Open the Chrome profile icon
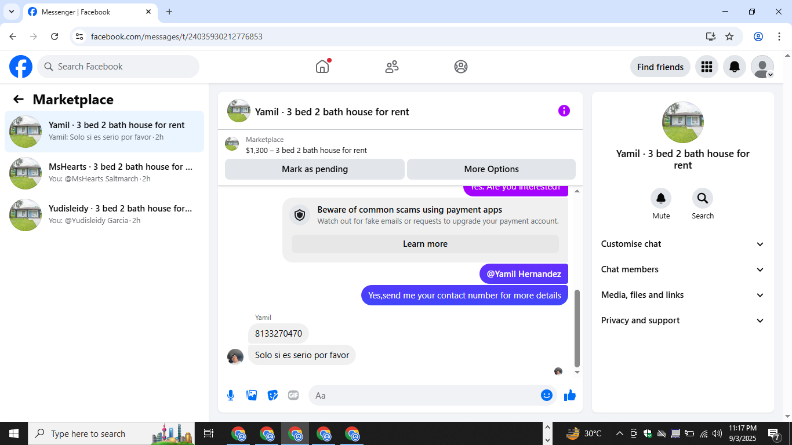Viewport: 792px width, 445px height. [758, 37]
